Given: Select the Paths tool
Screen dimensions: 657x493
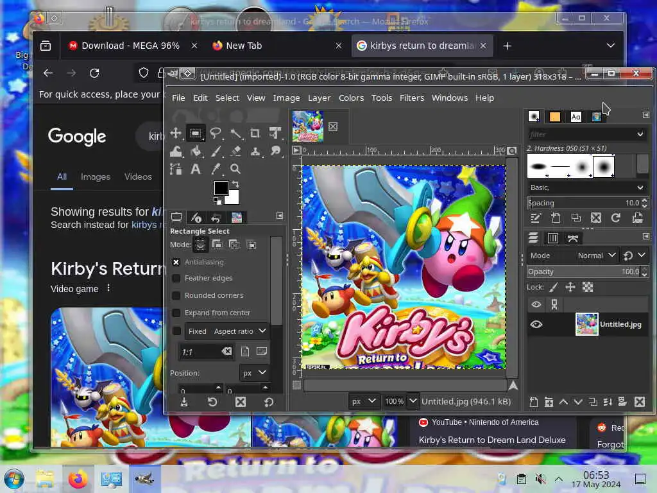Looking at the screenshot, I should click(x=176, y=169).
